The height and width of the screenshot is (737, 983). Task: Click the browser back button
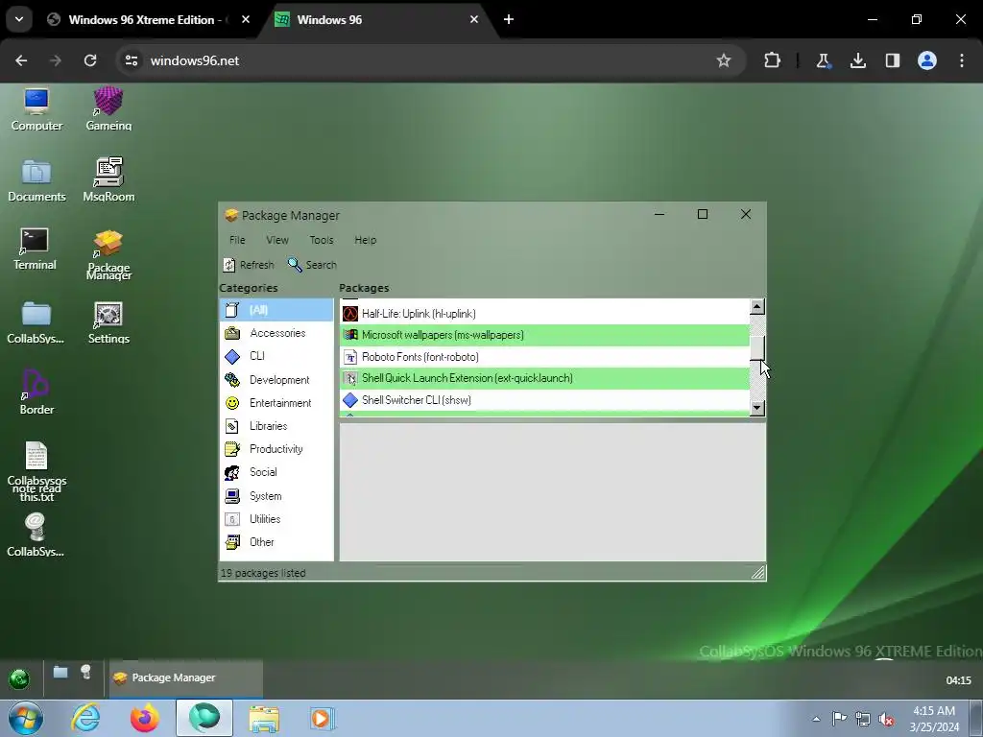coord(21,60)
